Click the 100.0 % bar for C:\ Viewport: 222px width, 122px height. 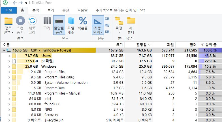coord(210,50)
